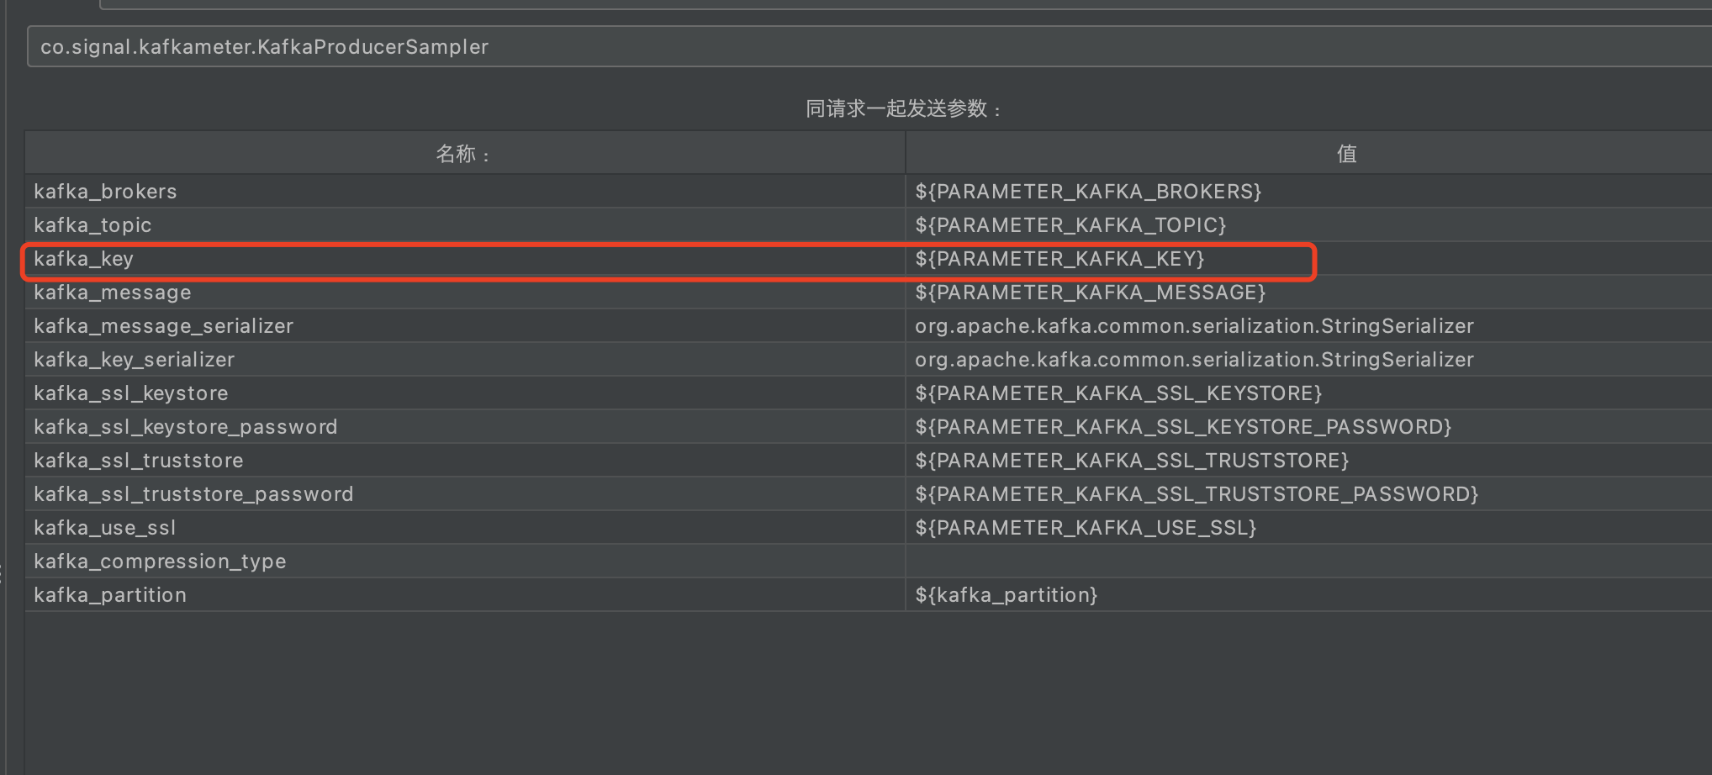Image resolution: width=1712 pixels, height=775 pixels.
Task: Click the empty value cell for kafka_compression_type
Action: click(1308, 561)
